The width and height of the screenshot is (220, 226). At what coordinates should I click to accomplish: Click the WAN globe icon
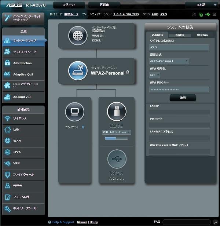[x=7, y=141]
